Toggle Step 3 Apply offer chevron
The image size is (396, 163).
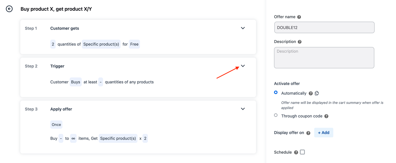coord(243,109)
